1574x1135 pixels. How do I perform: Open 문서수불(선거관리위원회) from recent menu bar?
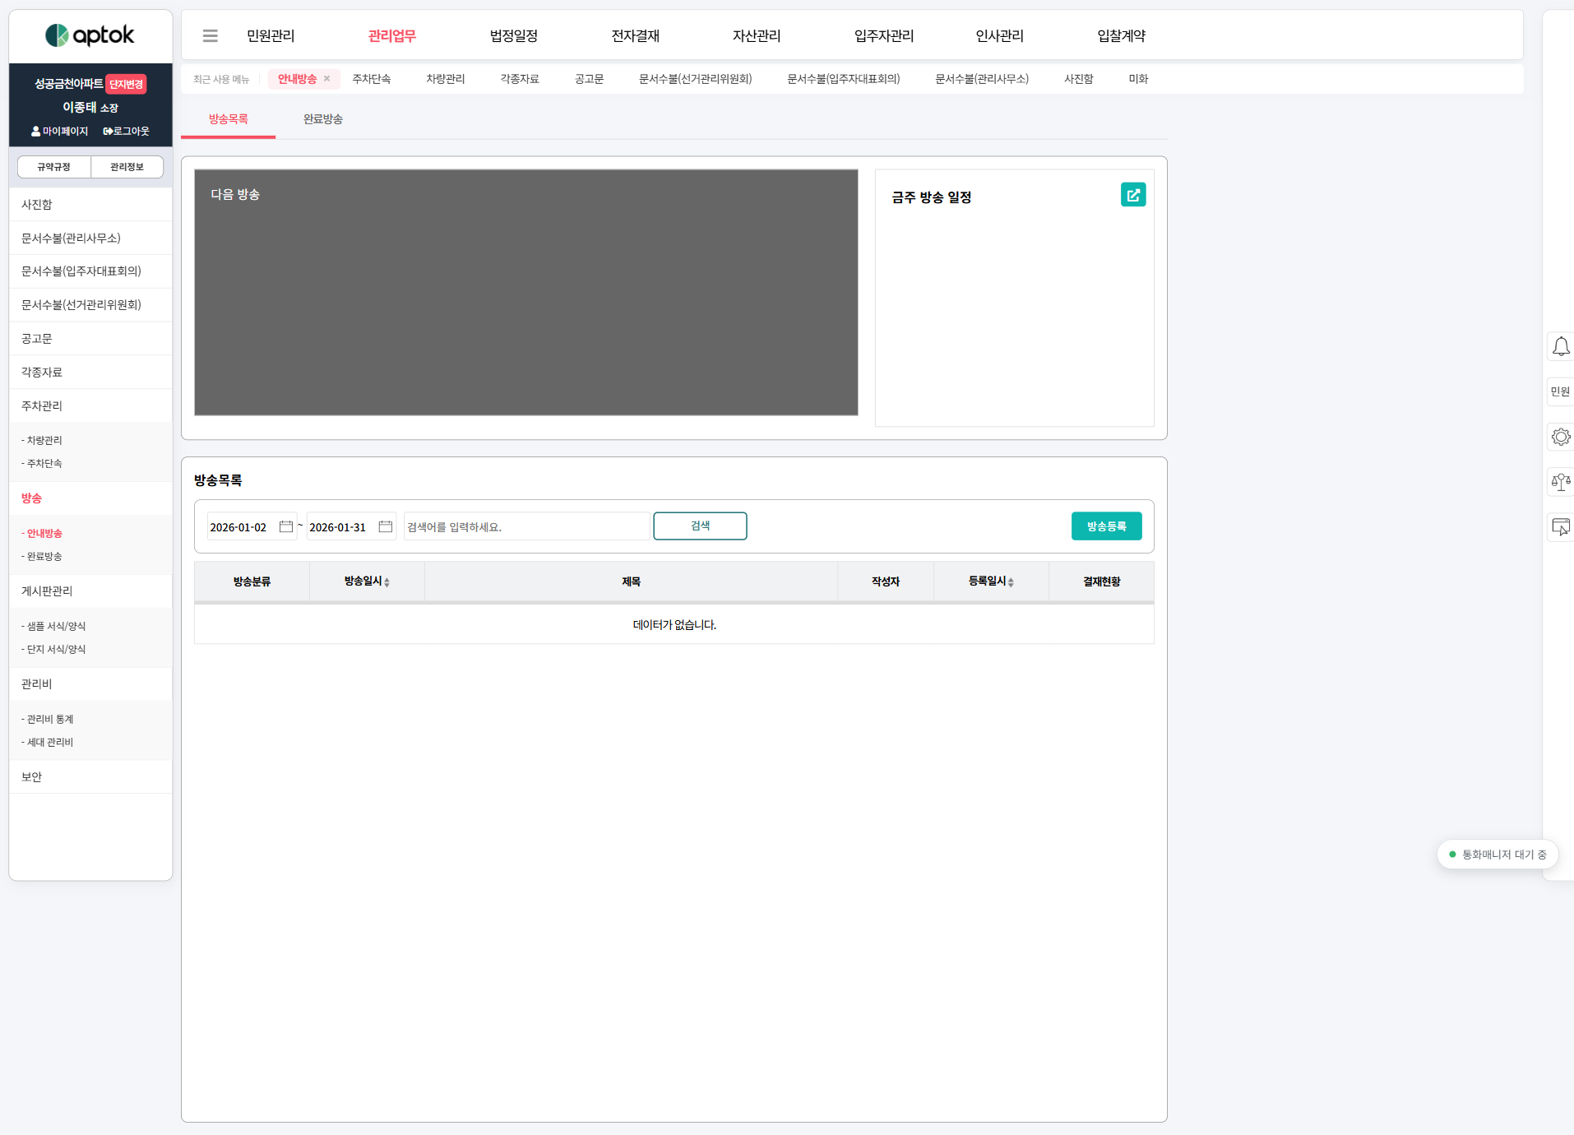[x=696, y=79]
